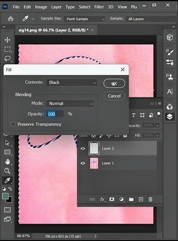Select the Hand tool
The image size is (178, 241).
click(x=7, y=162)
